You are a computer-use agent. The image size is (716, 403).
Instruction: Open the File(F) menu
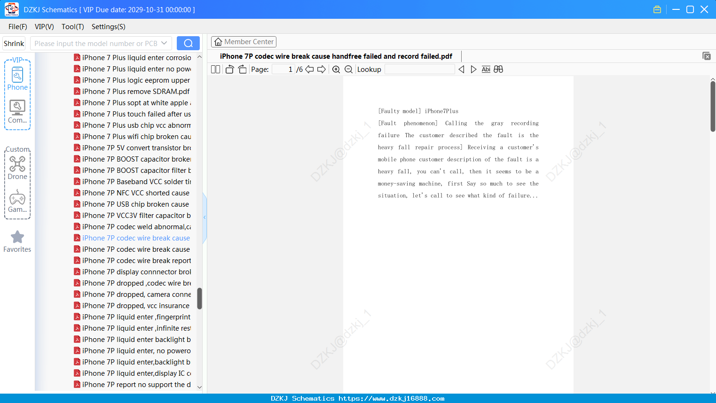(18, 27)
